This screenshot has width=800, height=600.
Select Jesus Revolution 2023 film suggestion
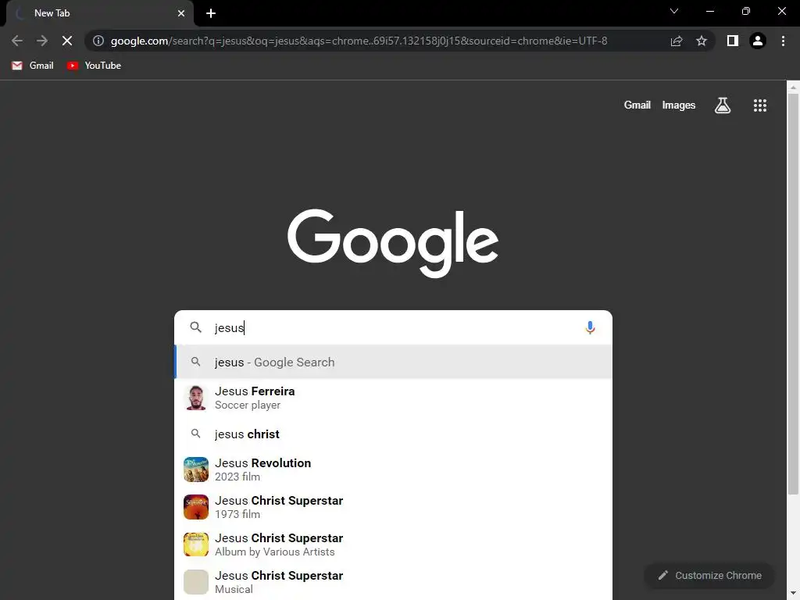click(x=394, y=470)
